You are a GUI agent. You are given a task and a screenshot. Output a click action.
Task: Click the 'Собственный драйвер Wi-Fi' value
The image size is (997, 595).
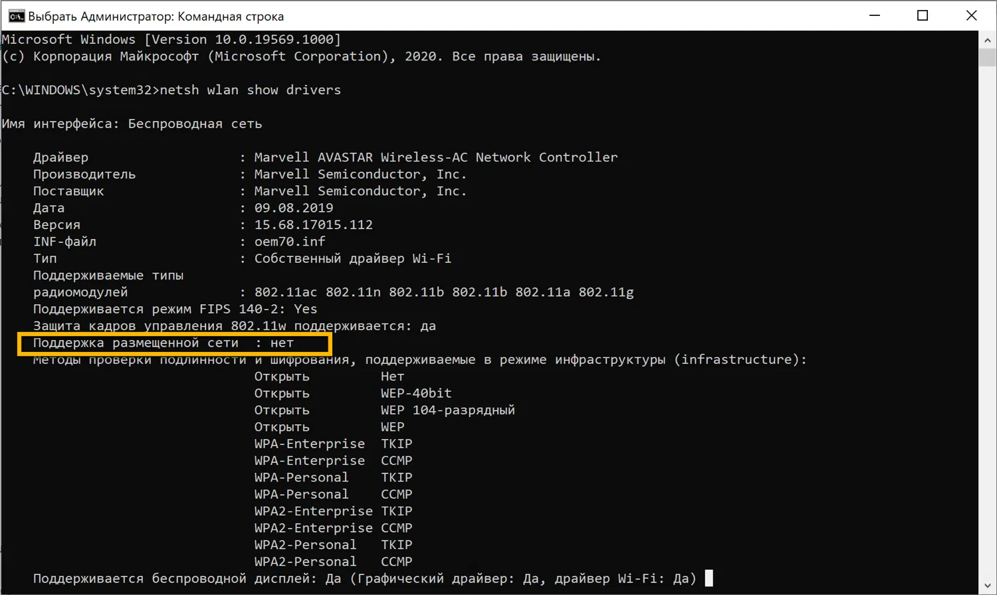click(x=353, y=259)
